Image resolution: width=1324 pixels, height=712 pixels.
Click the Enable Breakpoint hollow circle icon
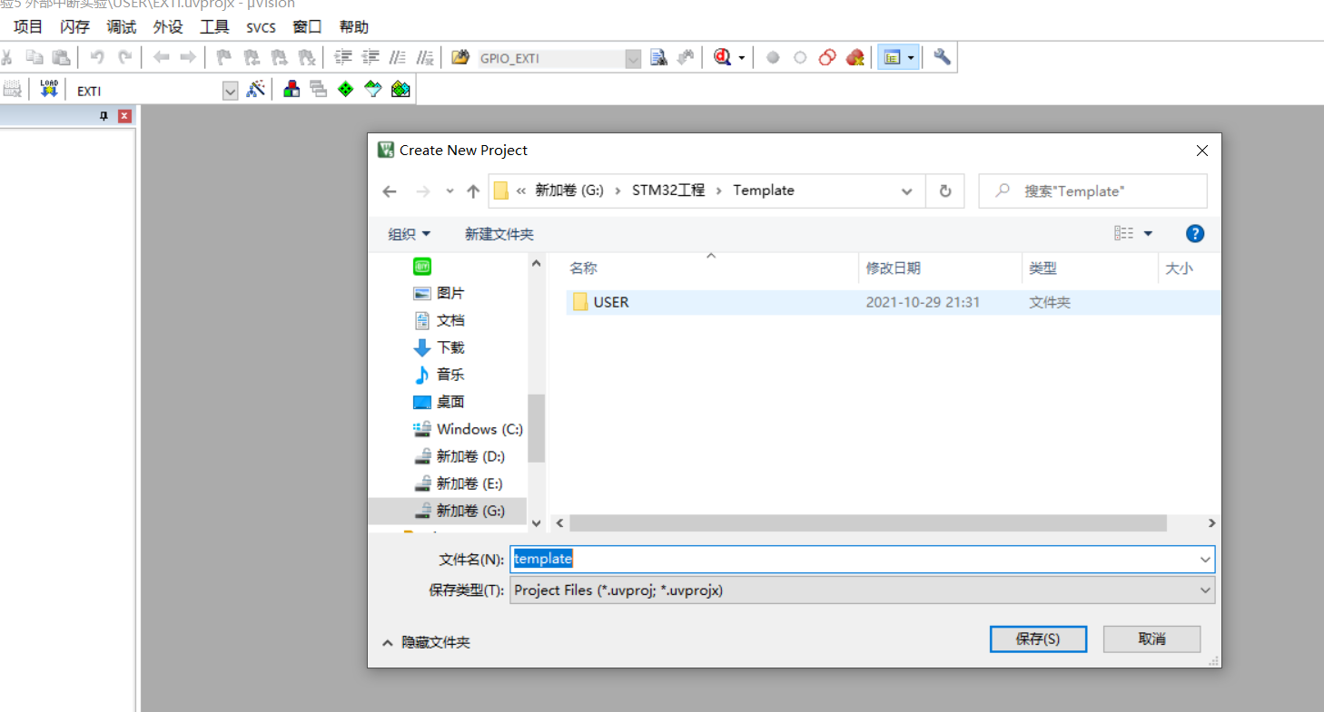800,57
